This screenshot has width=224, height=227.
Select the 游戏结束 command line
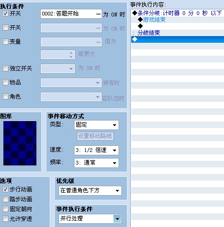(178, 20)
